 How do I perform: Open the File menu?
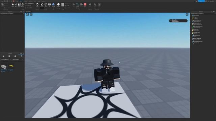[2, 1]
